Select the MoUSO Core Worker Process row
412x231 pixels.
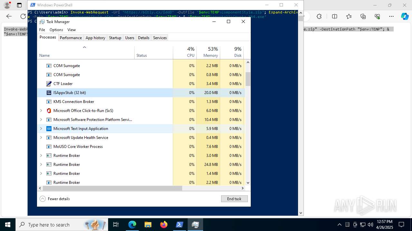(141, 147)
